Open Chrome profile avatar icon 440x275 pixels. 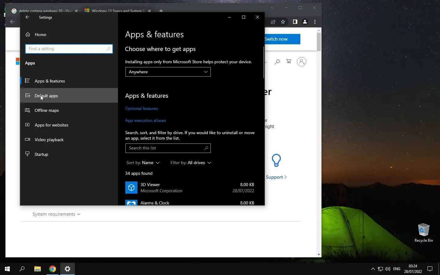tap(305, 22)
